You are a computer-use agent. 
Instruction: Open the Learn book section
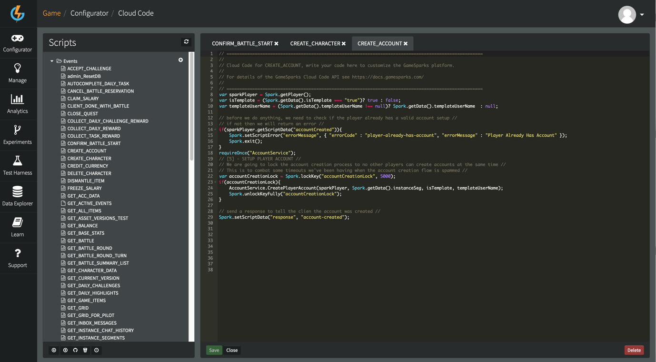point(18,228)
